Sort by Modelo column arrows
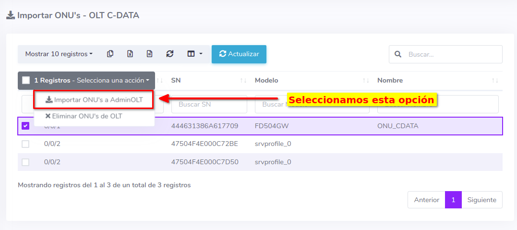This screenshot has height=230, width=517. point(366,81)
